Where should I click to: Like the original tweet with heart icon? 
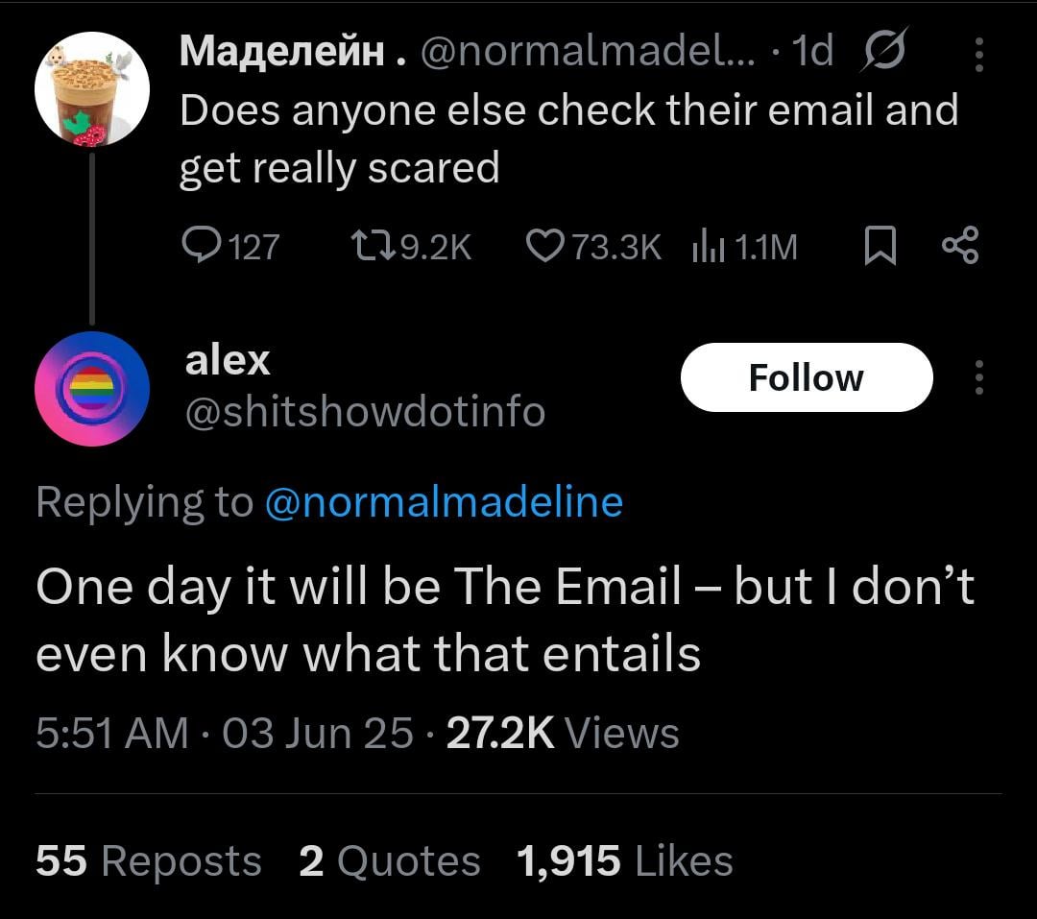point(545,246)
